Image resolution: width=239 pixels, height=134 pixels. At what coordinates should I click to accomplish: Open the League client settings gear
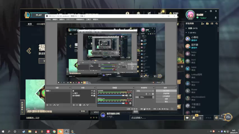click(211, 11)
